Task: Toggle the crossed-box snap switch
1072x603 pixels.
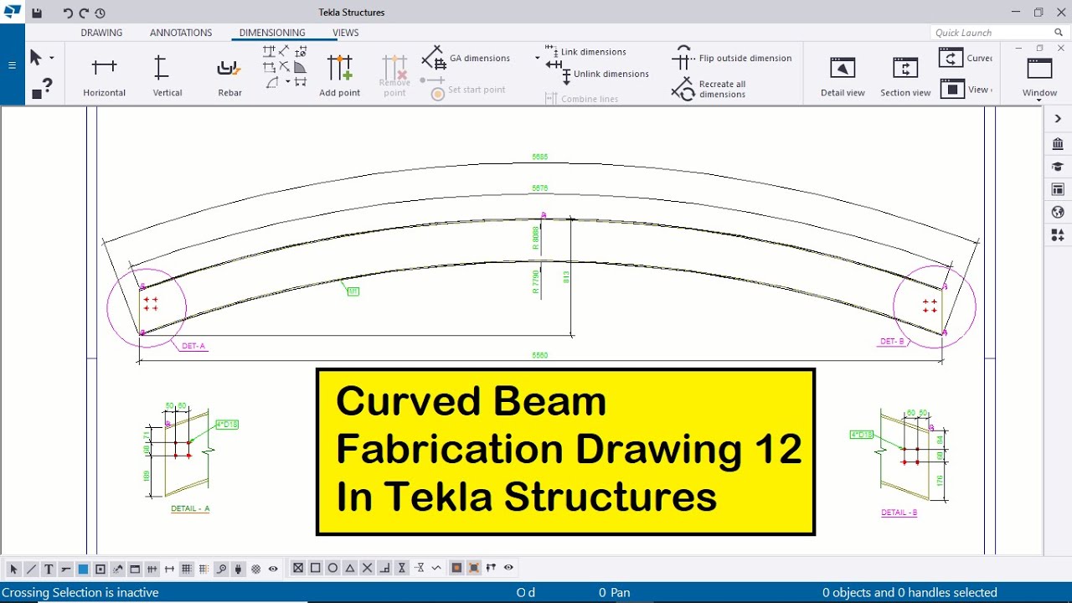Action: point(297,568)
